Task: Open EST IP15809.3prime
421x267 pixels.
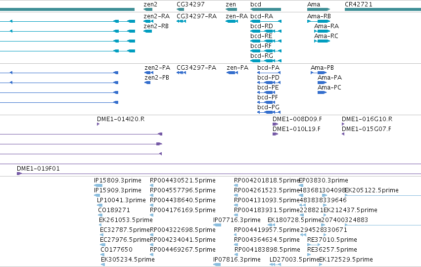Action: [118, 180]
